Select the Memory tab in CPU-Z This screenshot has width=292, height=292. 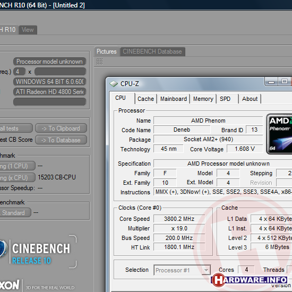point(203,99)
